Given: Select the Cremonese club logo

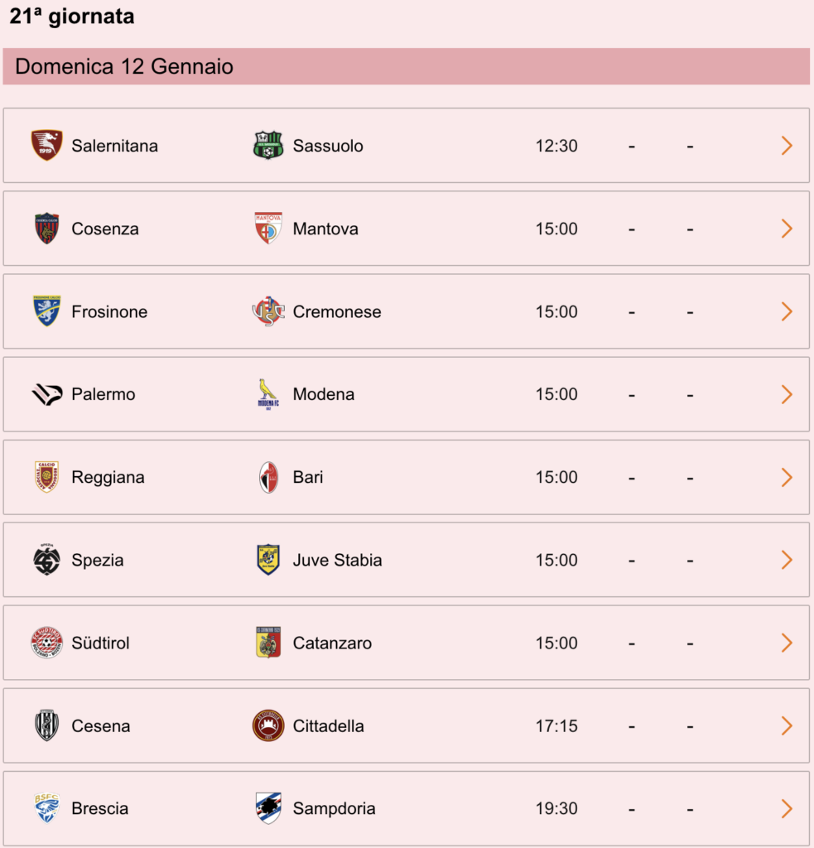Looking at the screenshot, I should pos(268,311).
